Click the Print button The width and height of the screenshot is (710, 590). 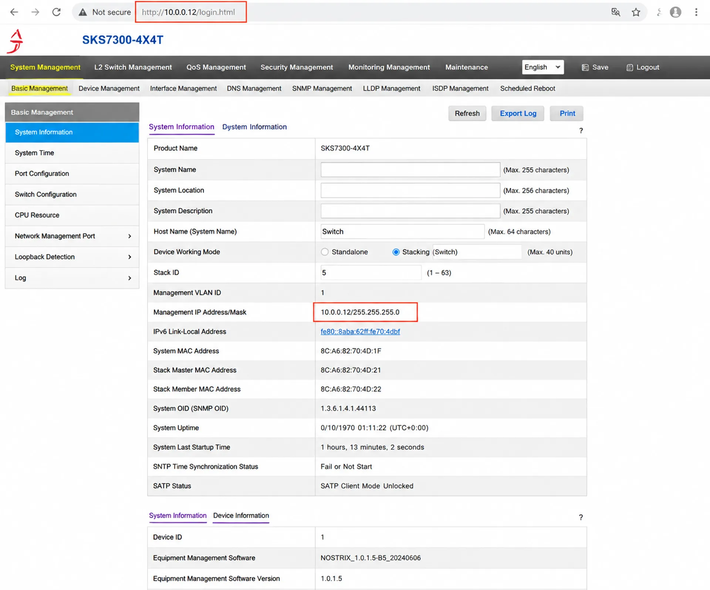567,114
